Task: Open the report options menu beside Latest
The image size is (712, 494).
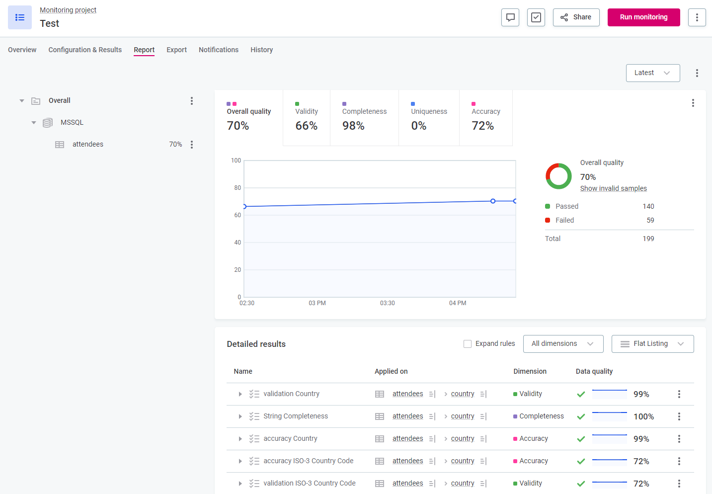Action: click(697, 73)
